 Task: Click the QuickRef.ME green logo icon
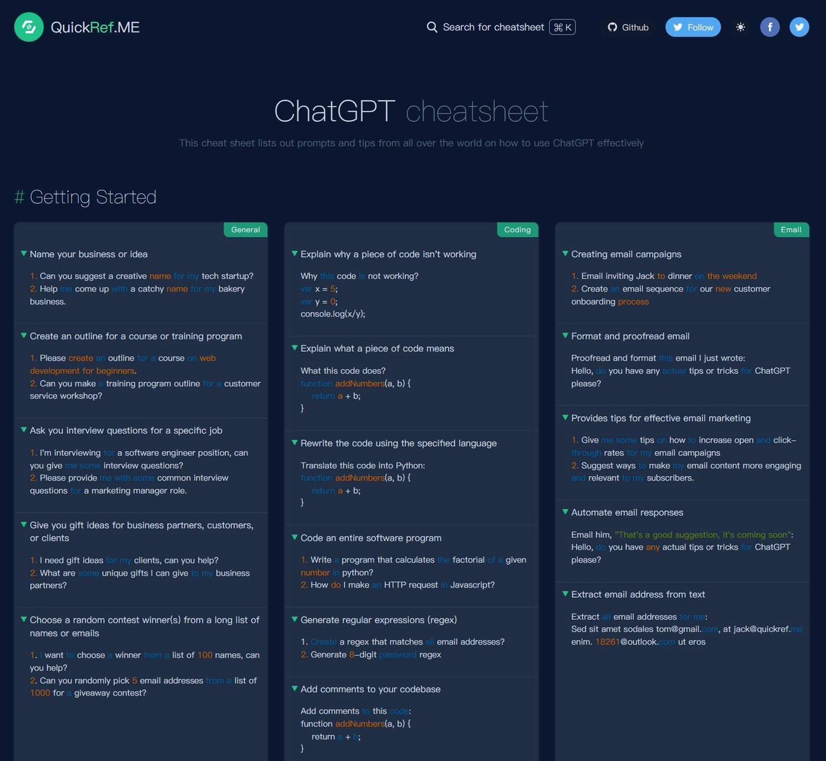coord(29,27)
